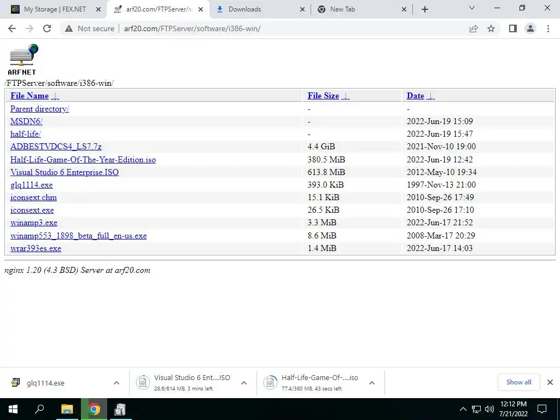The width and height of the screenshot is (560, 420).
Task: Bookmark this page with the star icon
Action: [491, 28]
